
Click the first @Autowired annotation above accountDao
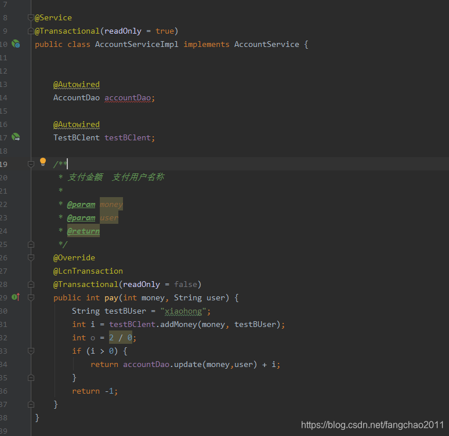[x=77, y=85]
